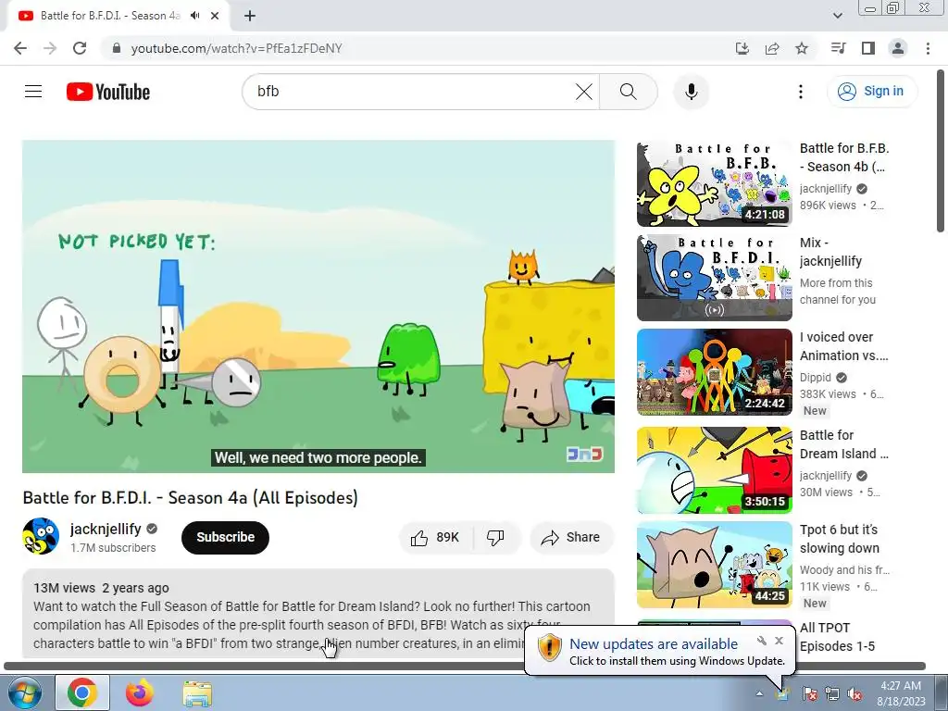This screenshot has width=948, height=711.
Task: Open balloon options wrench icon
Action: point(762,641)
